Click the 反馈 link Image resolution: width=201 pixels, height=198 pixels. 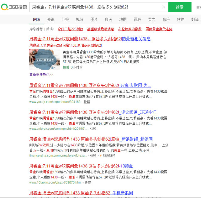(x=49, y=29)
